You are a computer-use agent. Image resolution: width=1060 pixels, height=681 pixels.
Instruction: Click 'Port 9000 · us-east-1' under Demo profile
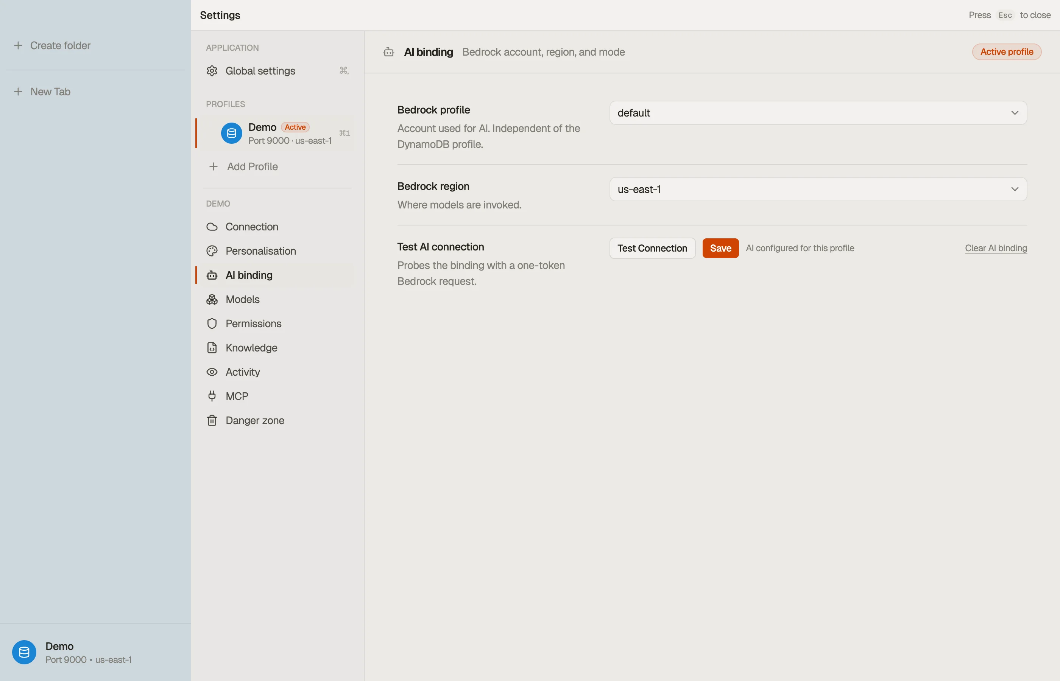[290, 141]
